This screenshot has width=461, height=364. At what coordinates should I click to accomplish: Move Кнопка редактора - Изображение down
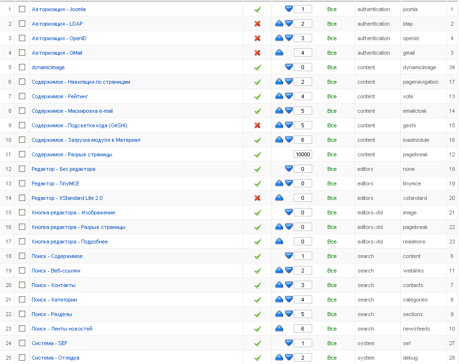coord(289,212)
